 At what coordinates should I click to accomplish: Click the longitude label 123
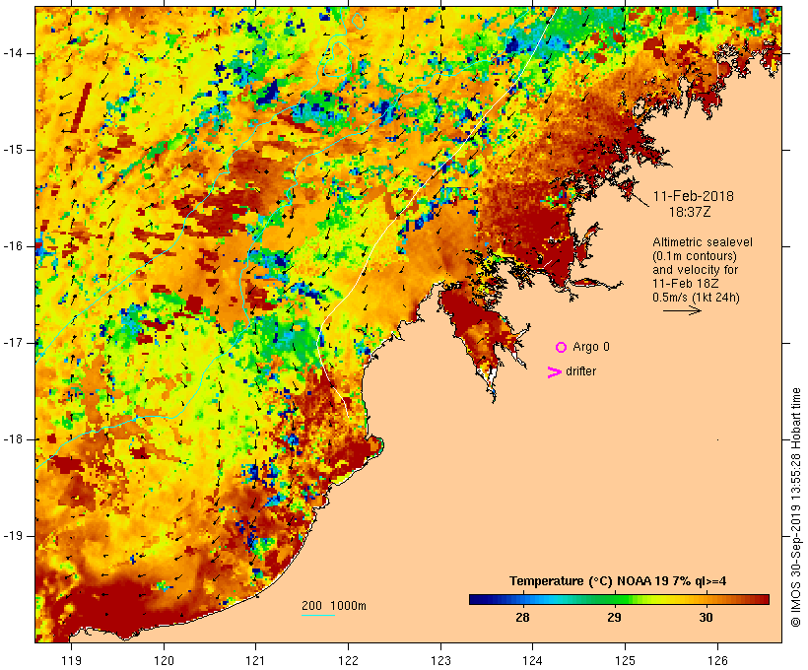tap(440, 660)
